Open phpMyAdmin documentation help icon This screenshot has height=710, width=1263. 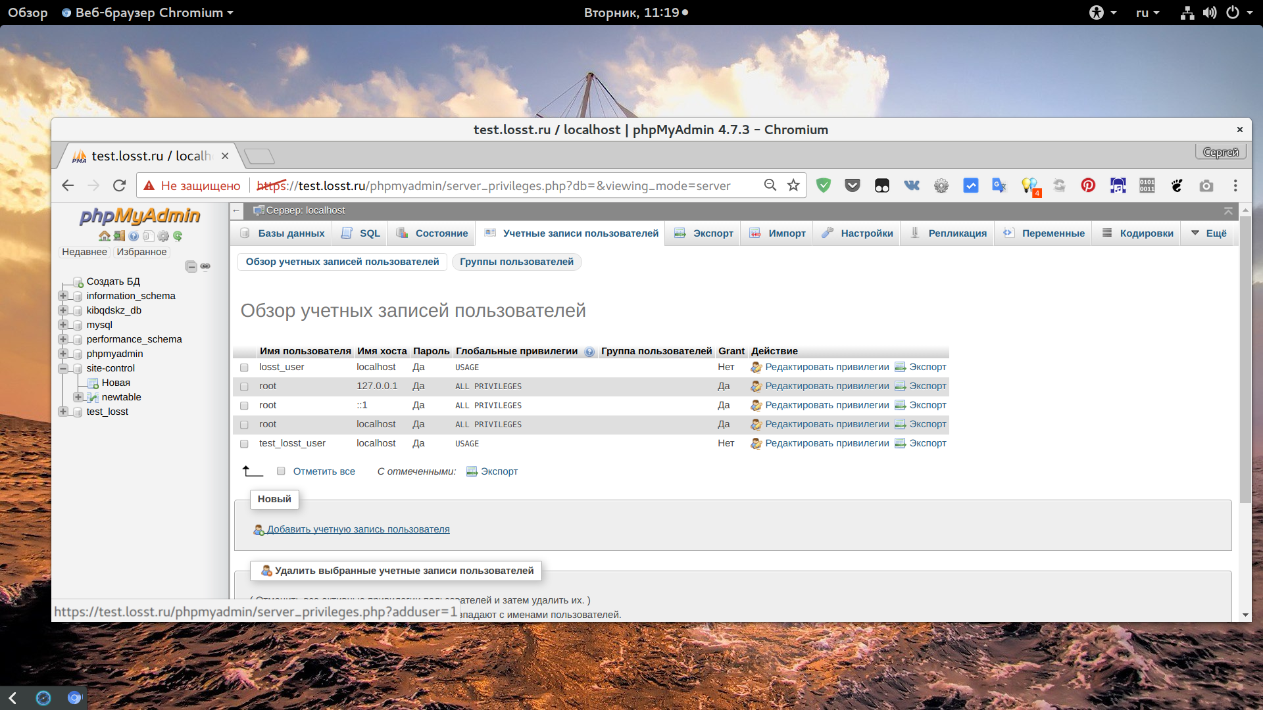pos(134,236)
